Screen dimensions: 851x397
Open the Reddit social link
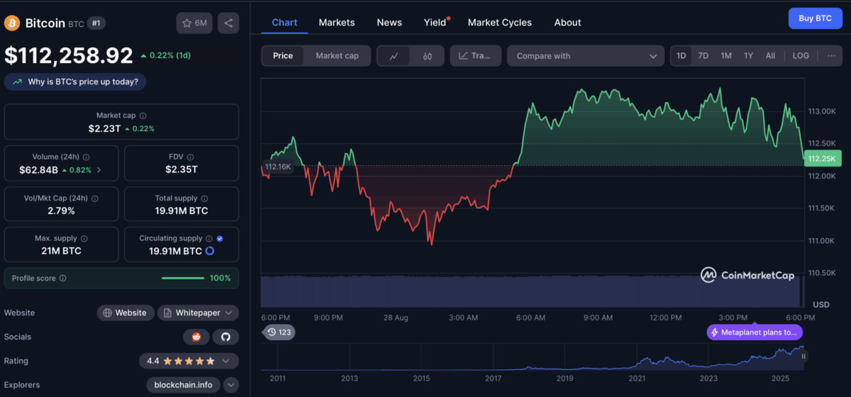pyautogui.click(x=196, y=337)
